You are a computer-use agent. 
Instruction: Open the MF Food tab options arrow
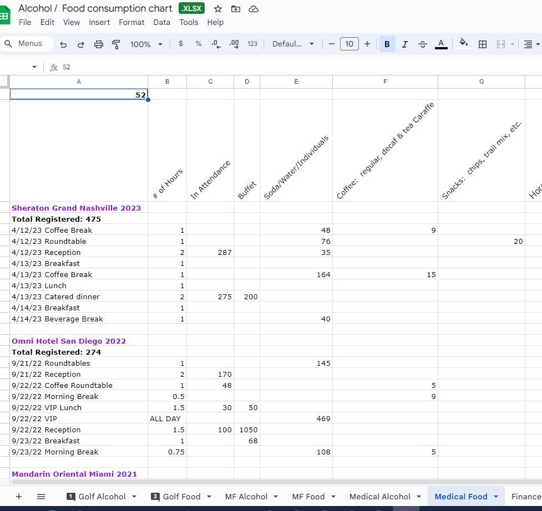(x=333, y=497)
